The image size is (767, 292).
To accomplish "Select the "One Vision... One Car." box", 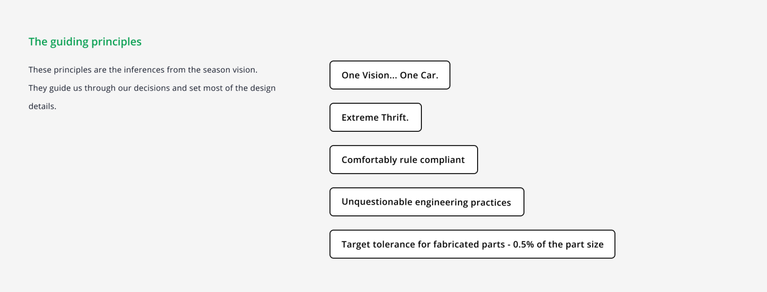I will tap(390, 75).
